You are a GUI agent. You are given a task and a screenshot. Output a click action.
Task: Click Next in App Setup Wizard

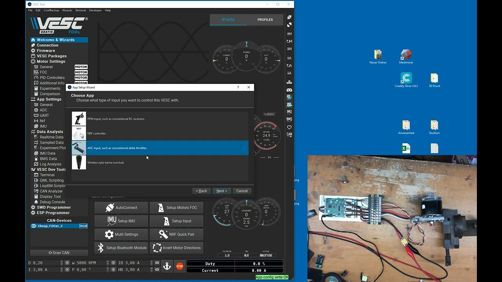tap(222, 191)
